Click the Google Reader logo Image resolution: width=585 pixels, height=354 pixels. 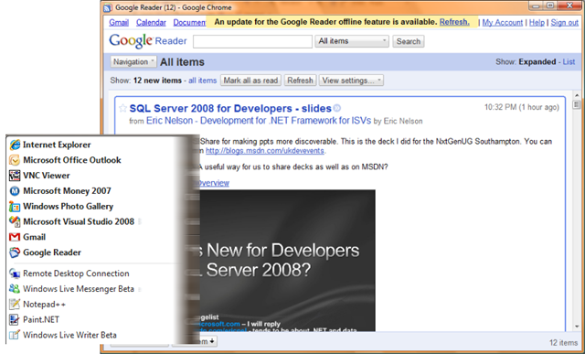[x=148, y=40]
